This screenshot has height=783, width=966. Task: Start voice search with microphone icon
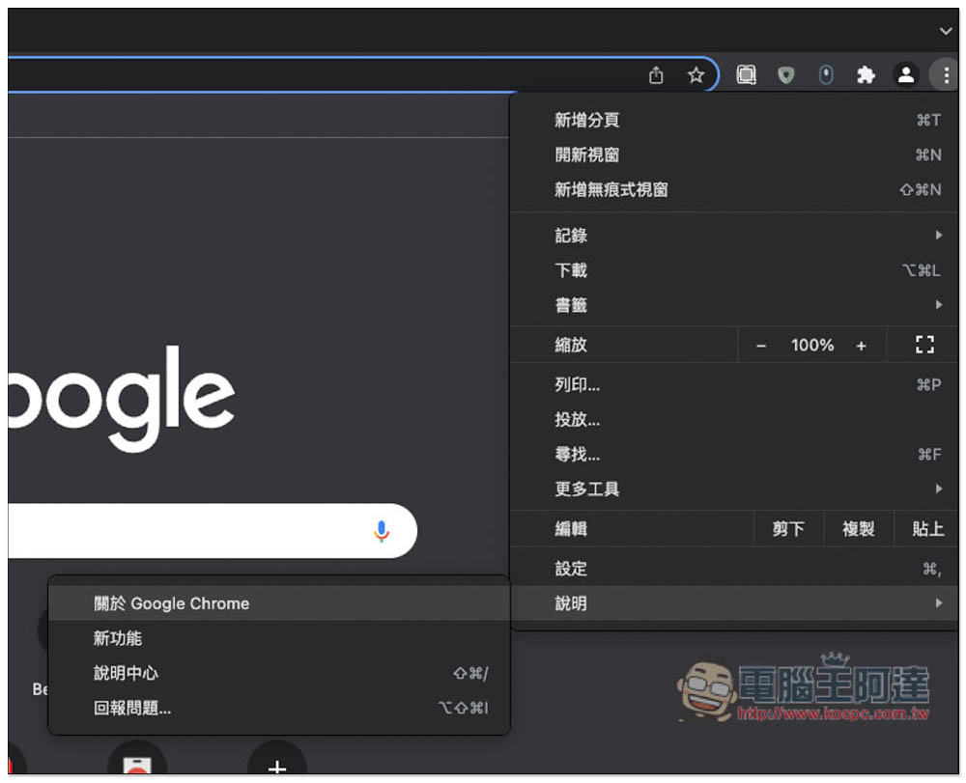point(382,531)
